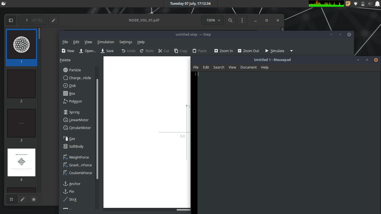The height and width of the screenshot is (214, 381).
Task: Click Redo in Step toolbar
Action: [147, 51]
